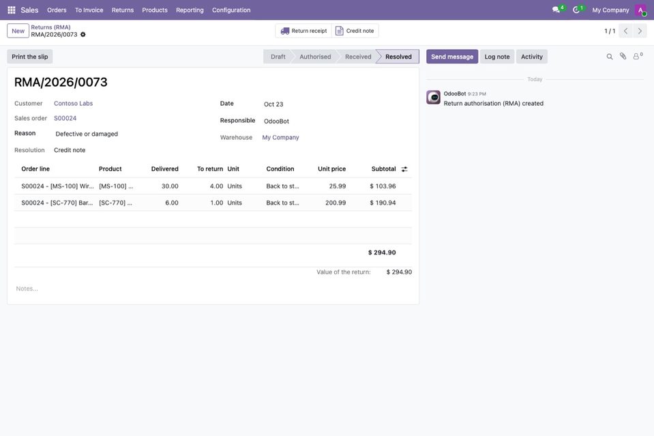Open the My Company warehouse link

pos(281,137)
